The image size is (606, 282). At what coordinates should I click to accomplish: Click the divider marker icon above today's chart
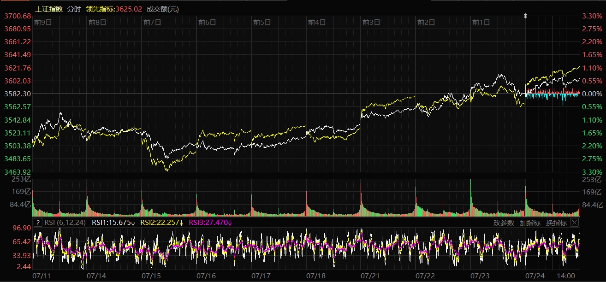coord(525,16)
